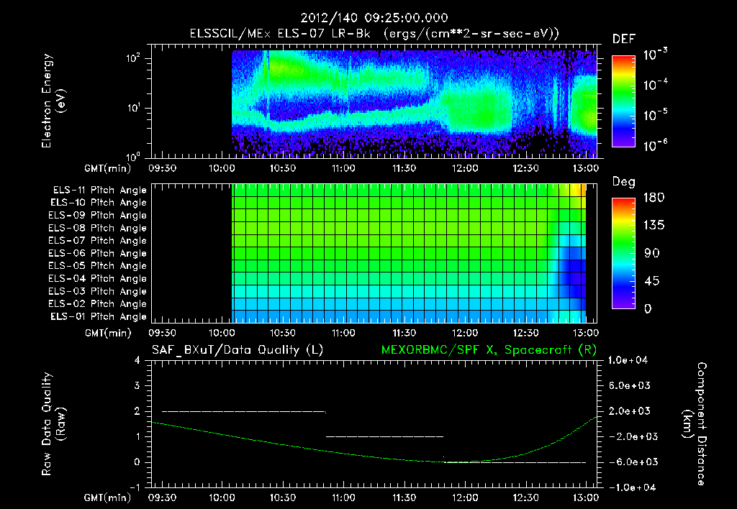Click ELS-09 Pitch Angle row label
Image resolution: width=737 pixels, height=509 pixels.
click(97, 216)
